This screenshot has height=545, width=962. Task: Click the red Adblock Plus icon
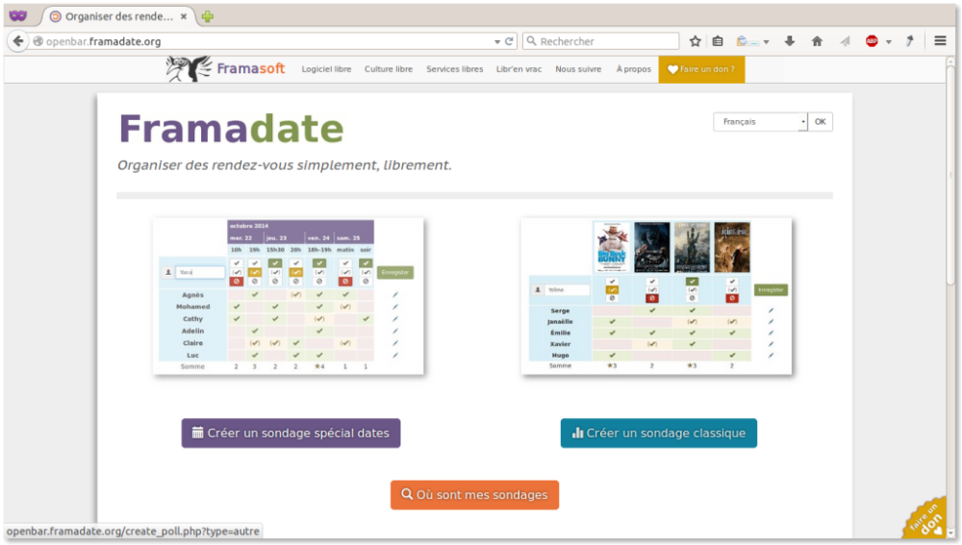point(872,41)
